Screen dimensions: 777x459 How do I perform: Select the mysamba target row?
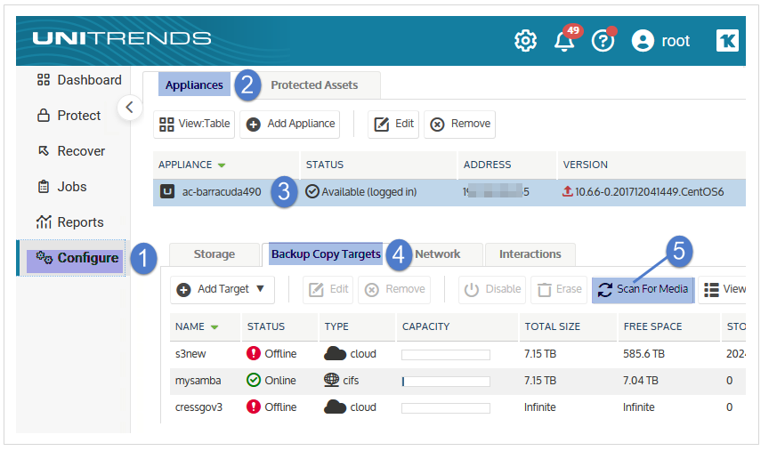[x=457, y=381]
